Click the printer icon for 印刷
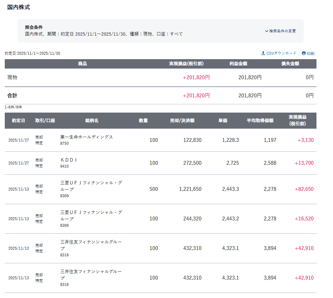 click(304, 53)
